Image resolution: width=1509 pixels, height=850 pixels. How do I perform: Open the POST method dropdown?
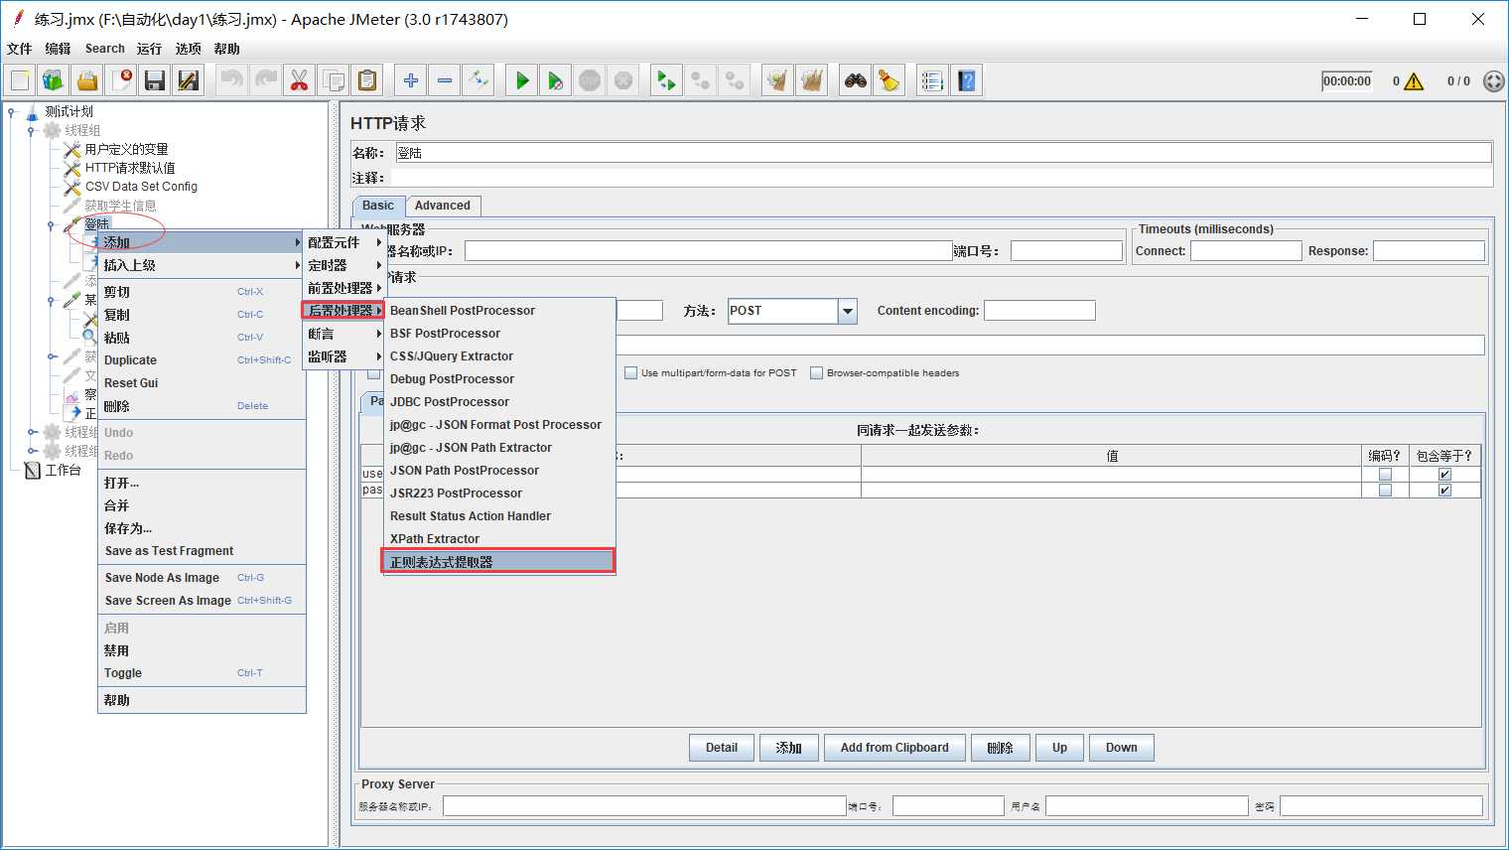[848, 311]
